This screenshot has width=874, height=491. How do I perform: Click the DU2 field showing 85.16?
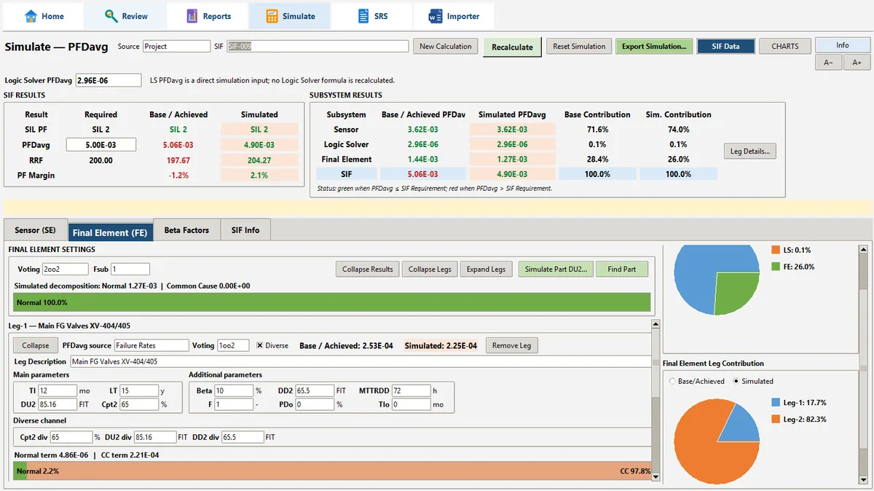pyautogui.click(x=58, y=404)
